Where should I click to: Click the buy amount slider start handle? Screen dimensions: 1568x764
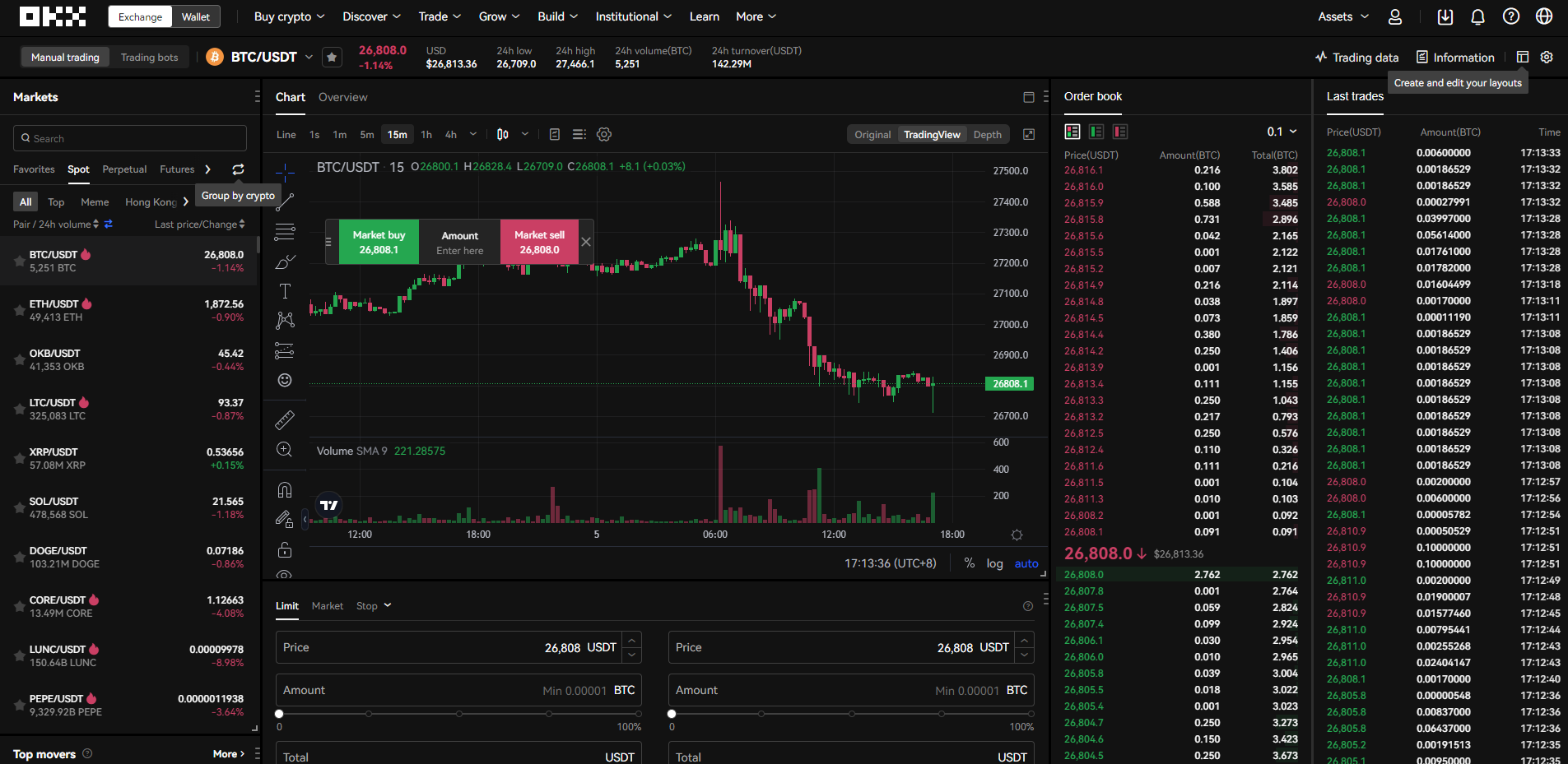click(x=279, y=714)
